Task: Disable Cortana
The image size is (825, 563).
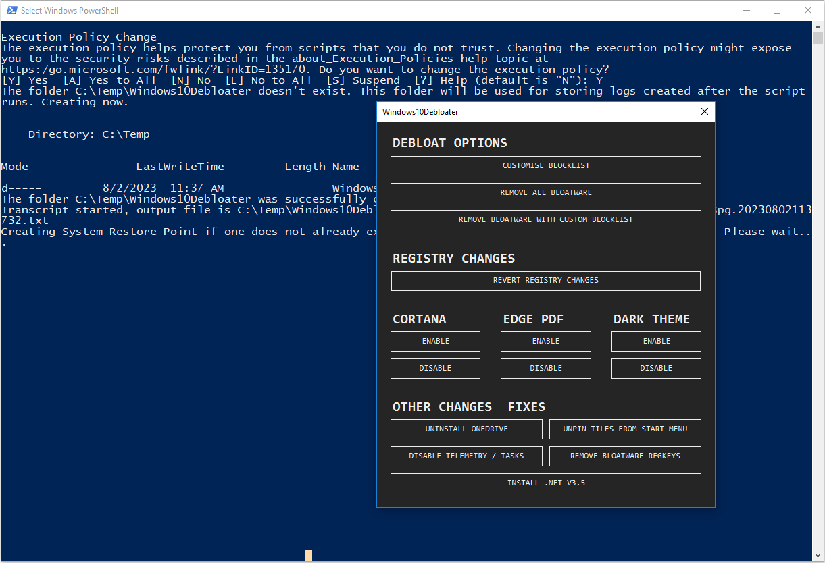Action: point(436,369)
